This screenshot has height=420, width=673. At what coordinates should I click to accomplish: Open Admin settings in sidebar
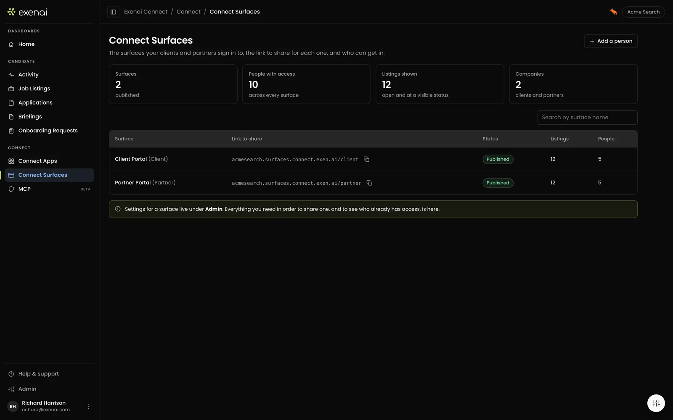pyautogui.click(x=50, y=389)
